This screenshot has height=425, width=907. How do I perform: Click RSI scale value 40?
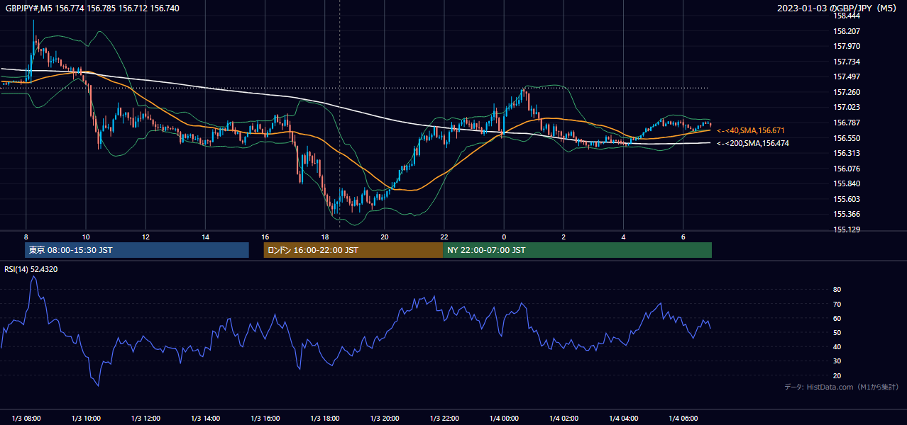click(837, 346)
